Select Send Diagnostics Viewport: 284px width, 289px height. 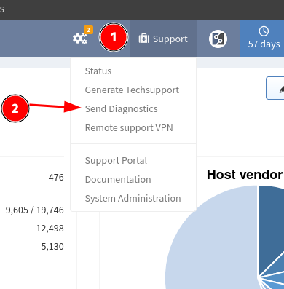click(x=121, y=109)
